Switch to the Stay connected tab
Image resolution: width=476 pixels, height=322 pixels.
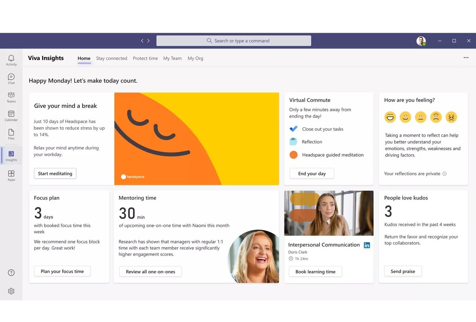coord(111,58)
